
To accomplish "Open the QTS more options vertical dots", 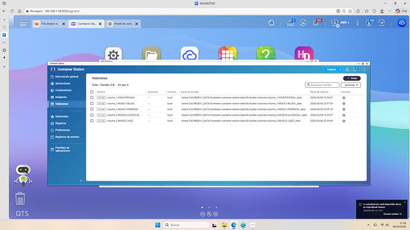I will (x=358, y=23).
